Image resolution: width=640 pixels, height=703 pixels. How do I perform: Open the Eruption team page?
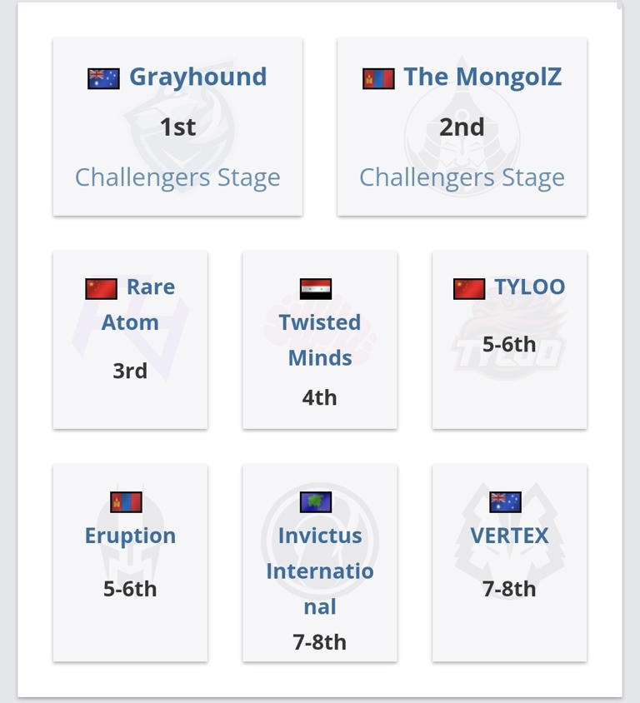[x=130, y=536]
